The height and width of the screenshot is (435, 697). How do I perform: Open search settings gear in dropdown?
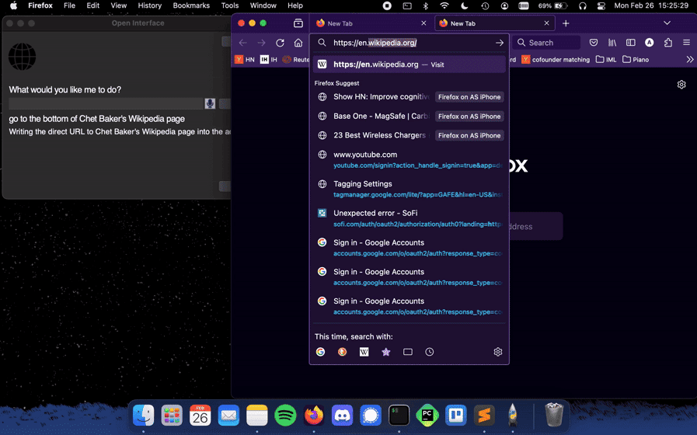[498, 352]
